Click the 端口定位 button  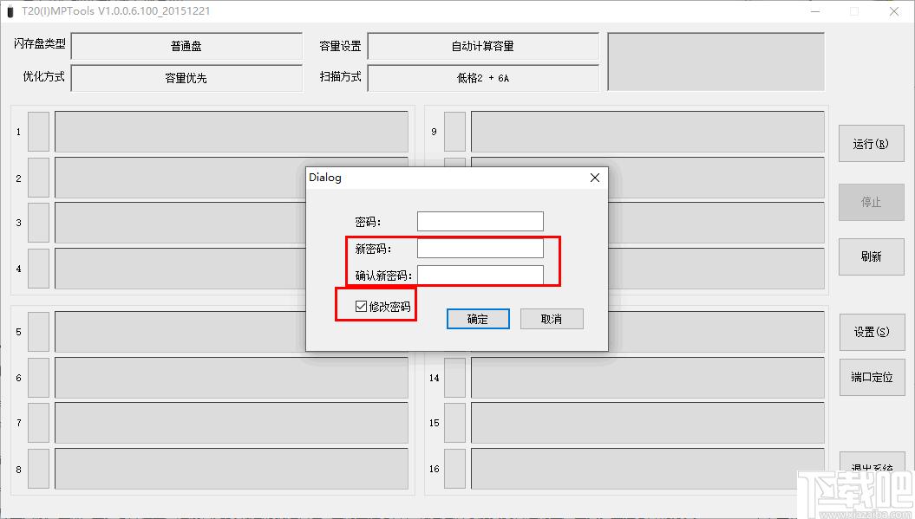click(872, 377)
